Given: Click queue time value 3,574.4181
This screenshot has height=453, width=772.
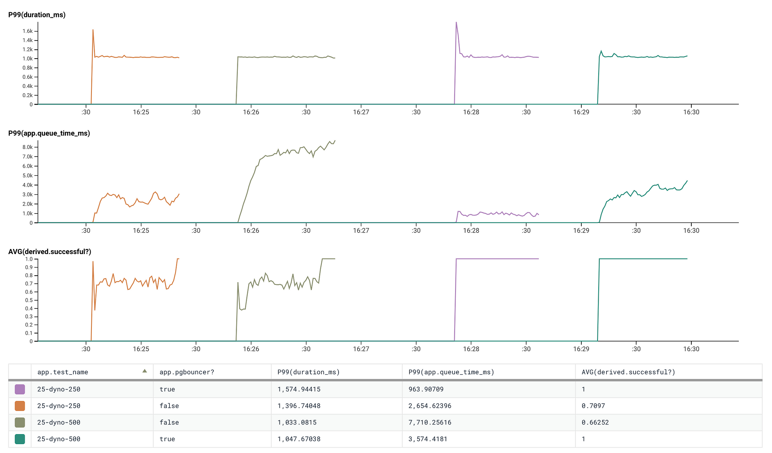Looking at the screenshot, I should (x=428, y=439).
